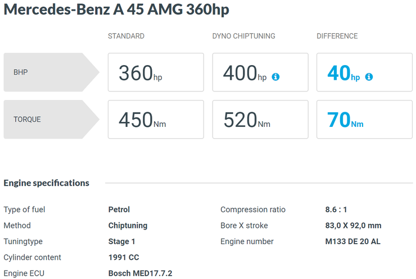Click info icon beside 400hp value
This screenshot has width=416, height=279.
pyautogui.click(x=275, y=77)
